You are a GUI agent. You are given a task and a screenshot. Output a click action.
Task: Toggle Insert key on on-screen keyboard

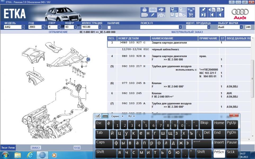[x=219, y=144]
